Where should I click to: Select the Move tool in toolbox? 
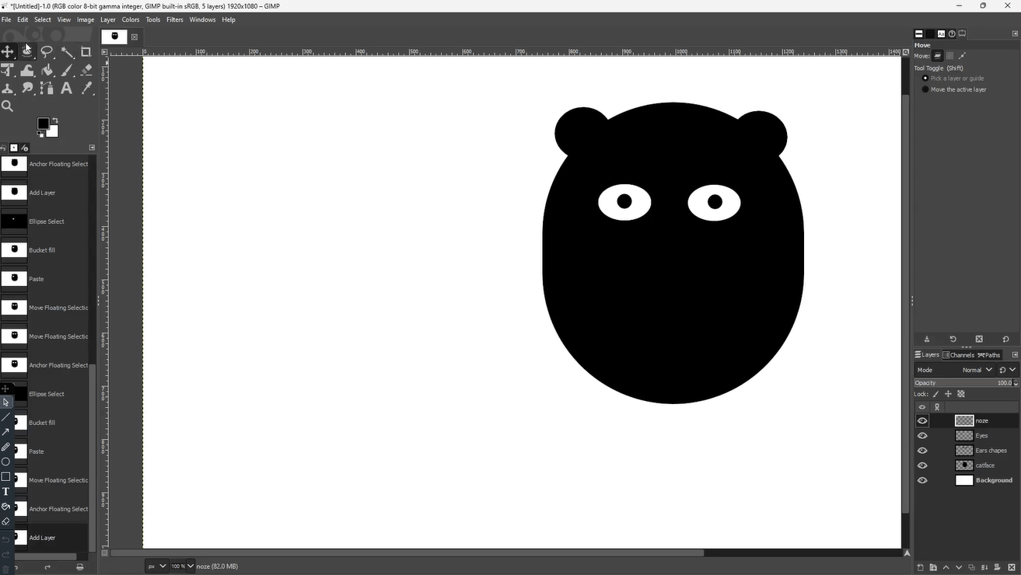(x=8, y=51)
